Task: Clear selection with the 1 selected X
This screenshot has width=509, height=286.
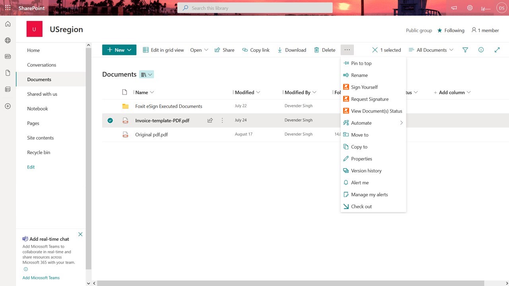Action: pos(375,50)
